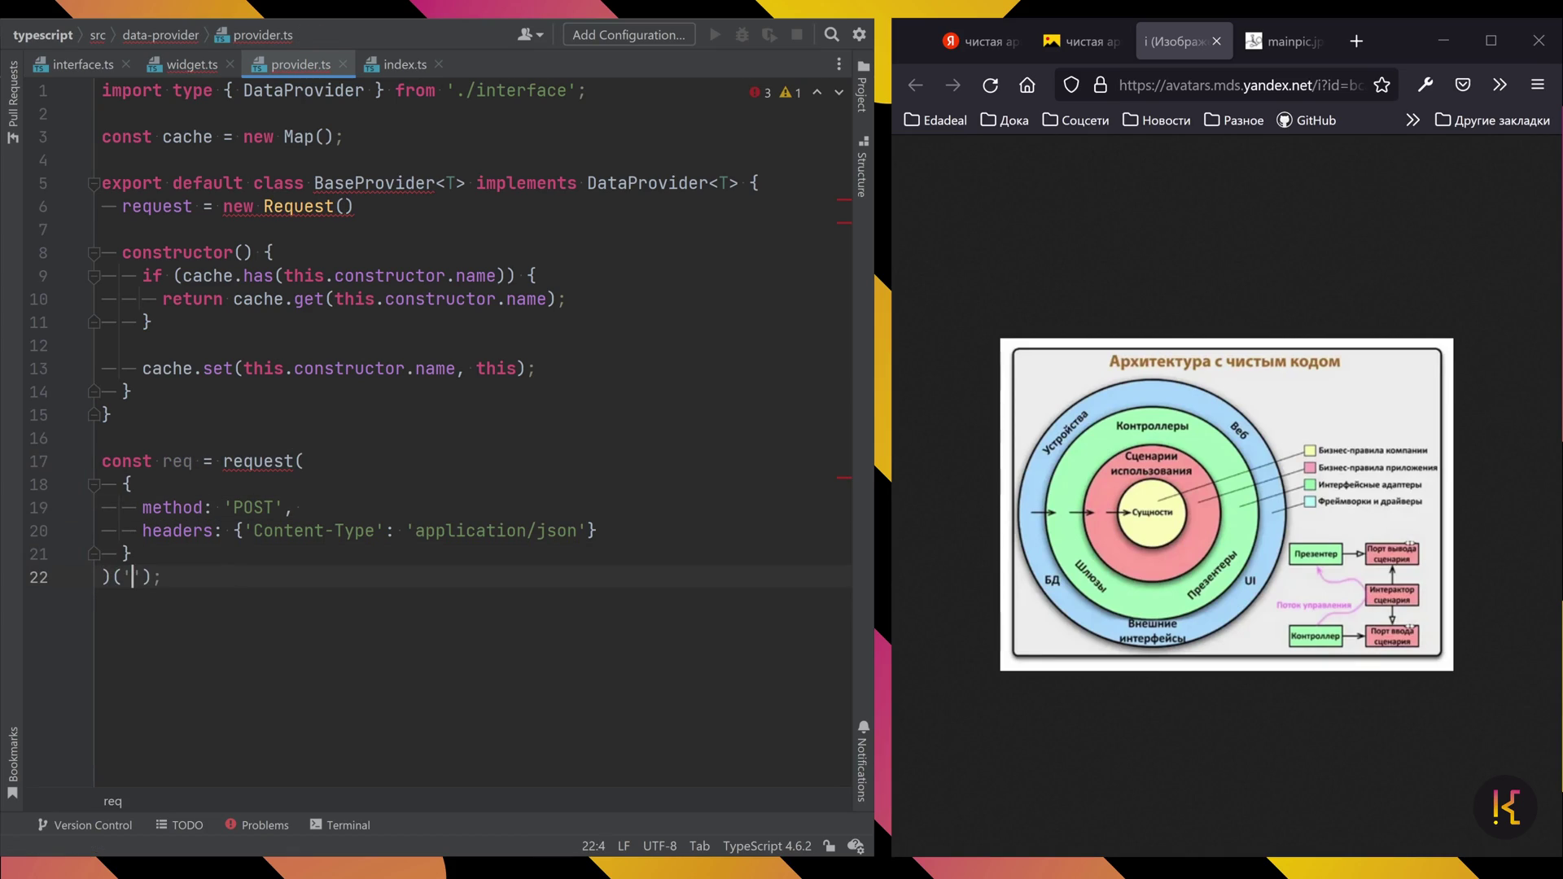1563x879 pixels.
Task: Collapse the if block fold on line 9
Action: click(94, 277)
